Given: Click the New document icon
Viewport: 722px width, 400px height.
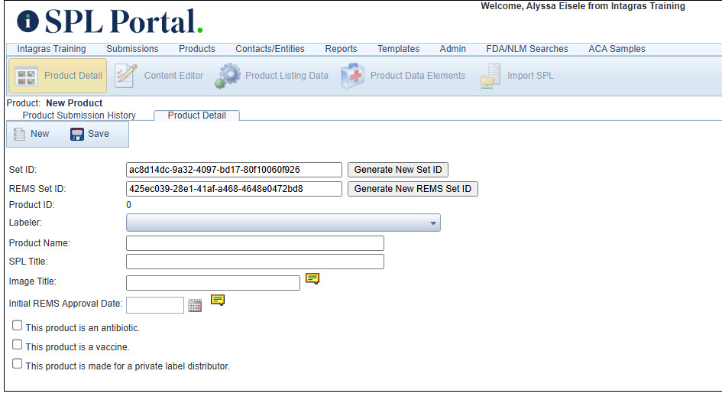Looking at the screenshot, I should [19, 134].
